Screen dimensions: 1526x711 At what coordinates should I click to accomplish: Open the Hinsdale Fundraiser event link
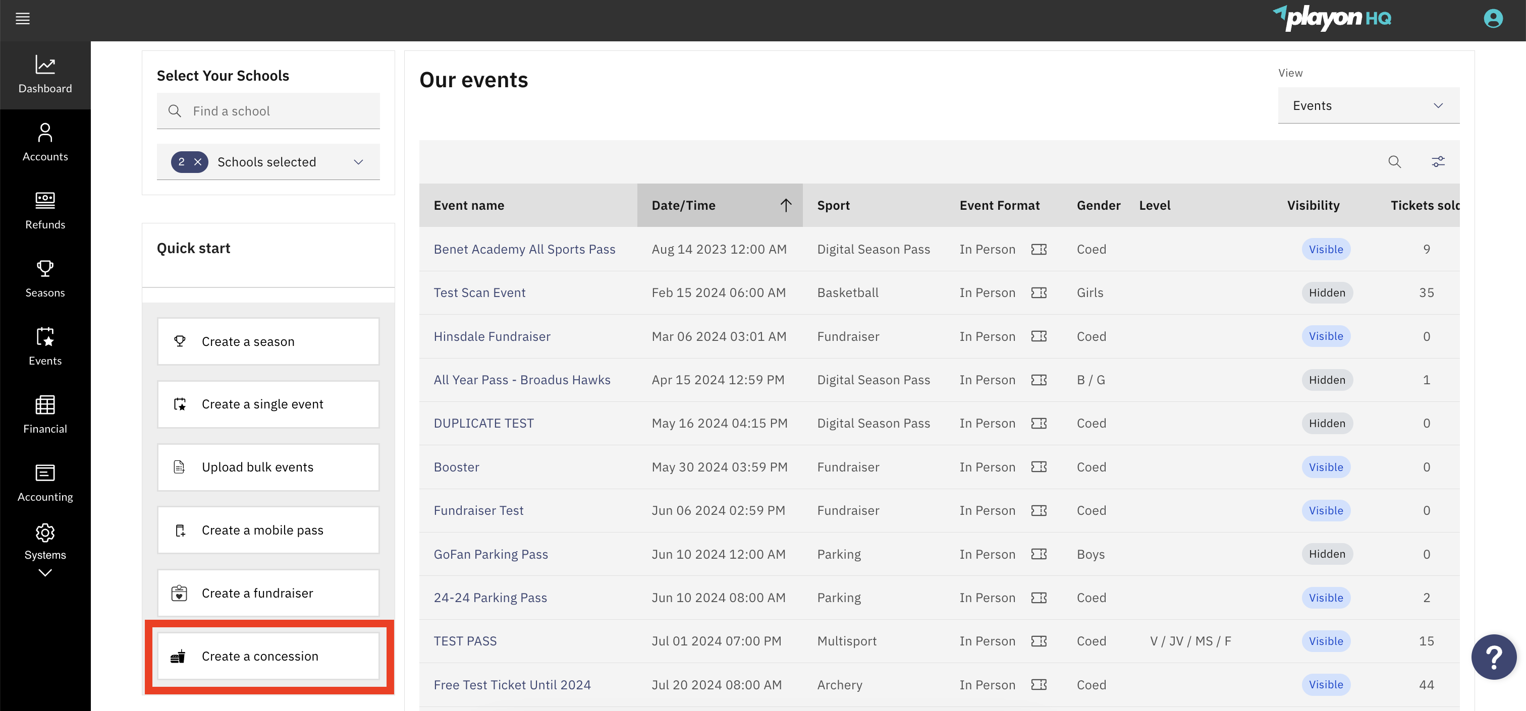point(492,336)
